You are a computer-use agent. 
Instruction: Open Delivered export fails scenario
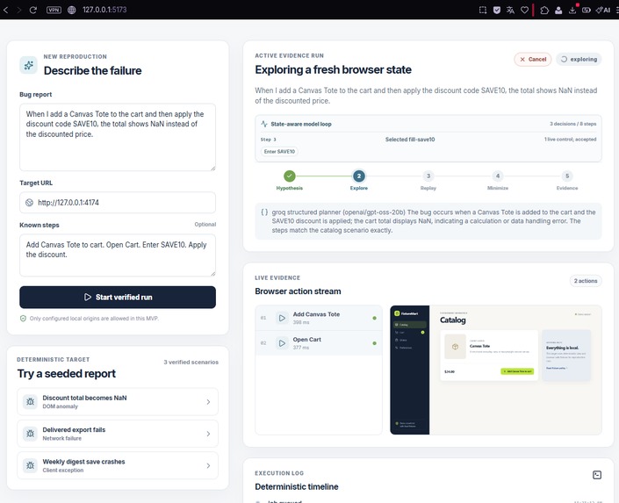click(x=118, y=434)
